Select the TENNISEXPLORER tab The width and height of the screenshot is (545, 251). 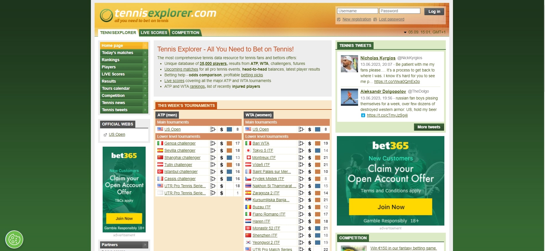pyautogui.click(x=118, y=33)
